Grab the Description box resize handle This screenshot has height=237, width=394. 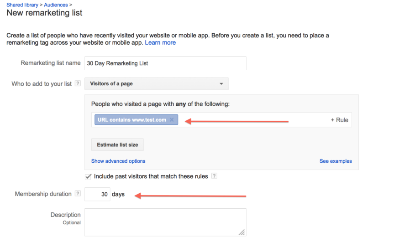[x=242, y=232]
